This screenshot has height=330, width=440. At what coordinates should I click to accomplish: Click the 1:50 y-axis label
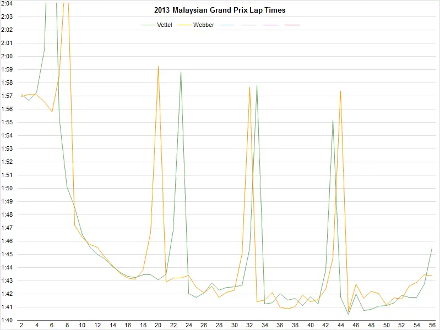click(7, 188)
